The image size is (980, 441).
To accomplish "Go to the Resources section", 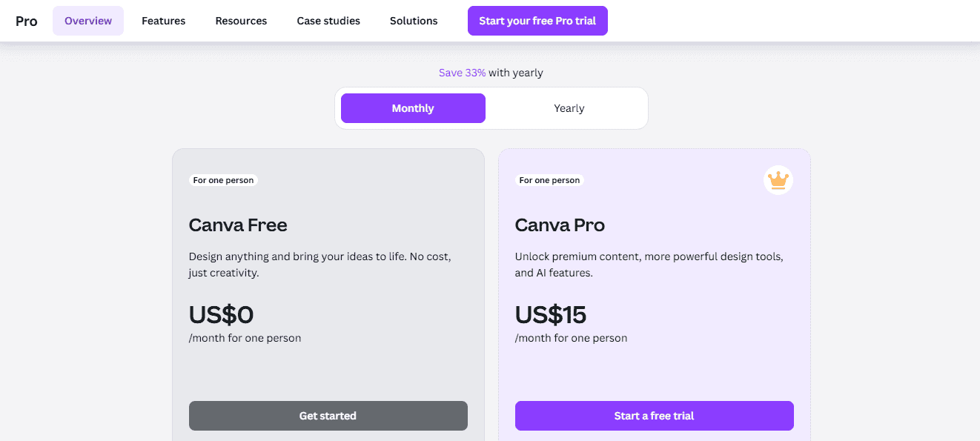I will (241, 21).
